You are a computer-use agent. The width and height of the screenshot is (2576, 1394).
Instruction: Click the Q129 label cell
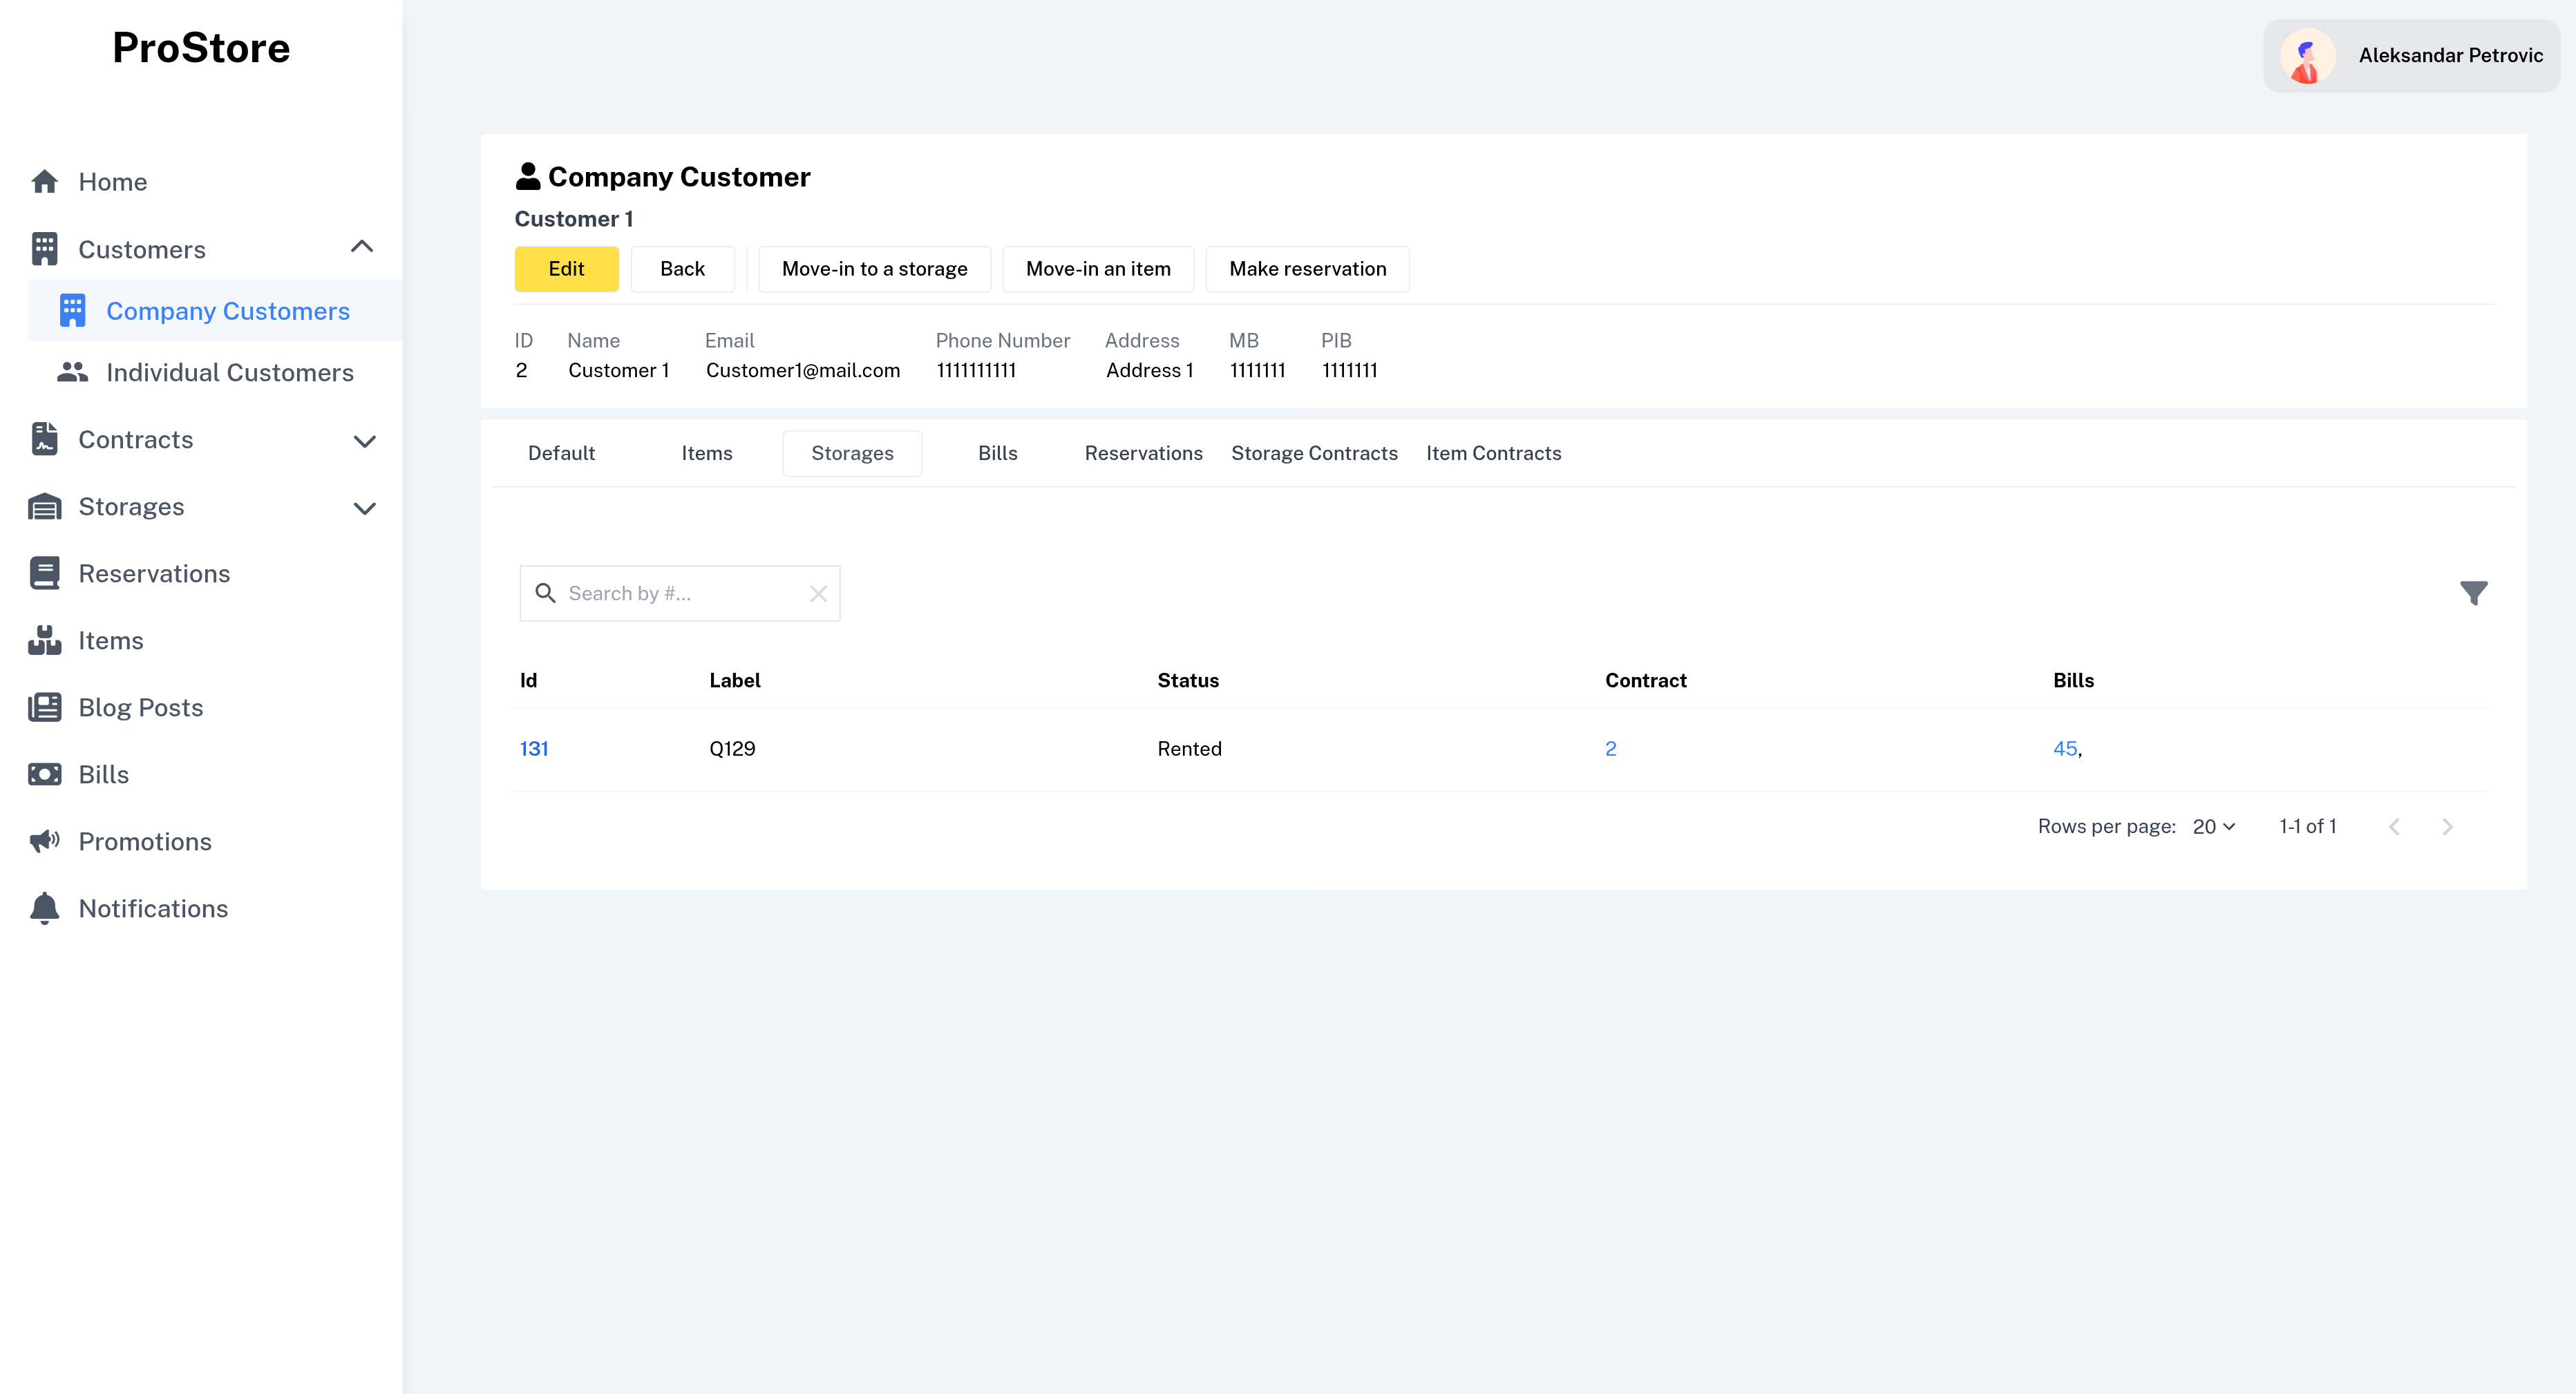732,748
